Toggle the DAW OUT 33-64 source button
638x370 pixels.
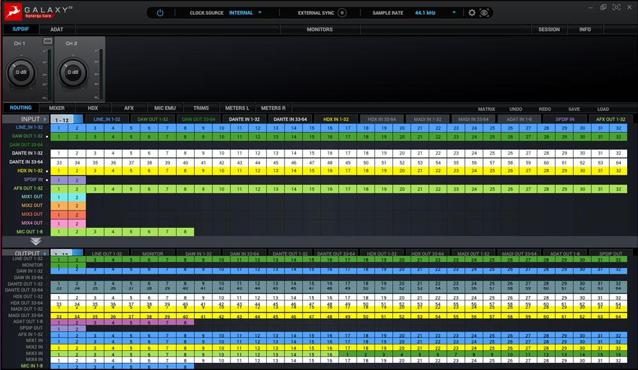click(198, 119)
